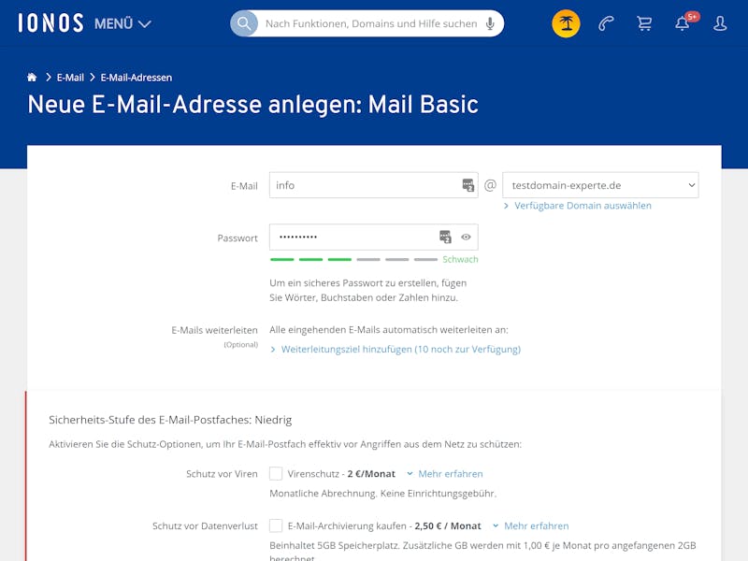This screenshot has width=748, height=561.
Task: Open the testdomain-experte.de domain dropdown
Action: click(x=600, y=185)
